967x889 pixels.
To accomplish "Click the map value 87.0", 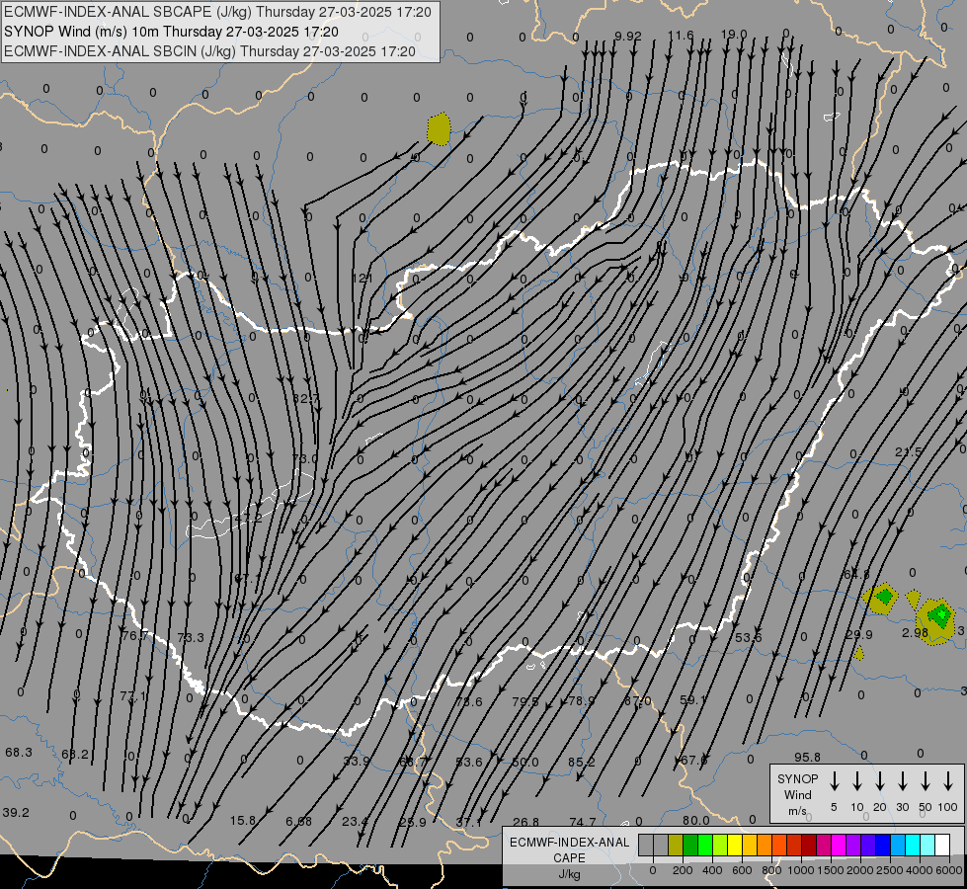I will point(638,701).
